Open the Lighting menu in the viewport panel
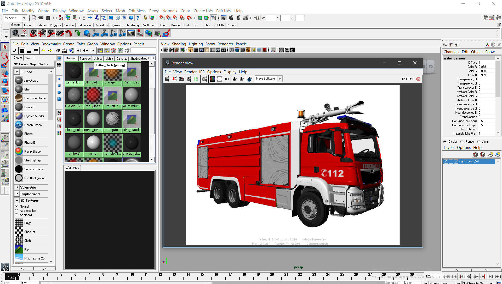The height and width of the screenshot is (284, 502). (x=196, y=44)
